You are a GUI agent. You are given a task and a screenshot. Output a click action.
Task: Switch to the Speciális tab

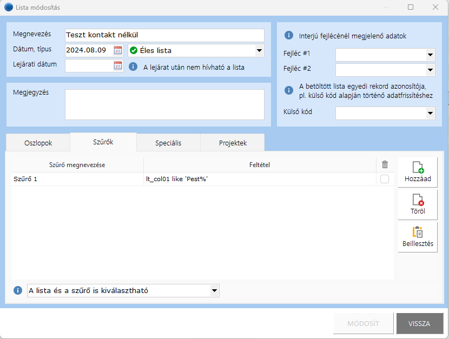click(x=168, y=143)
